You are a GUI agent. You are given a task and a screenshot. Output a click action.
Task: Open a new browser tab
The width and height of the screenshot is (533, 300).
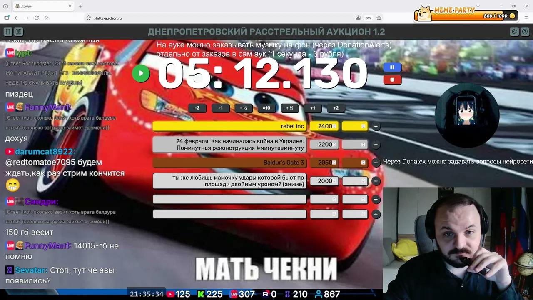click(x=80, y=6)
